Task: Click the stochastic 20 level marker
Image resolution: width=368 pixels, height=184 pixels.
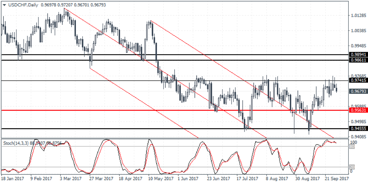Action: (x=351, y=167)
